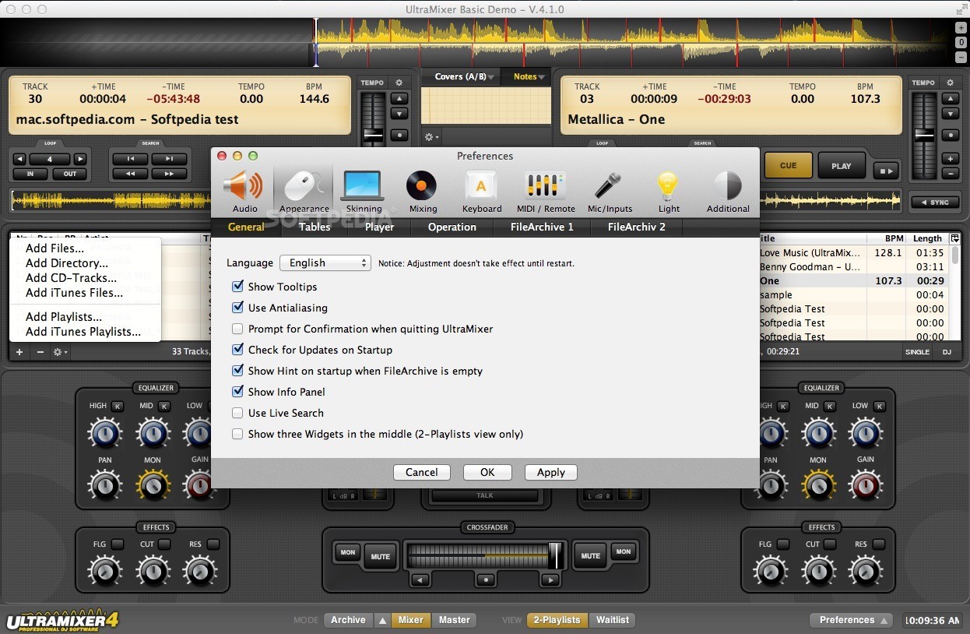Click the OK button
This screenshot has width=970, height=634.
pyautogui.click(x=487, y=472)
